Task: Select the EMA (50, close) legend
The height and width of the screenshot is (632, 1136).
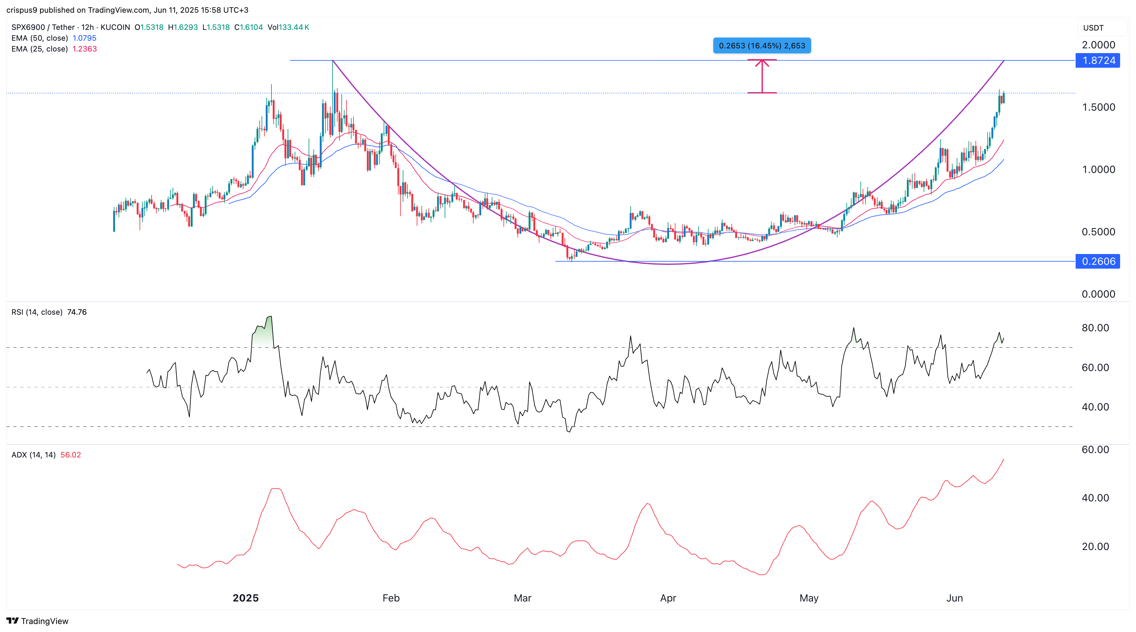Action: coord(40,38)
